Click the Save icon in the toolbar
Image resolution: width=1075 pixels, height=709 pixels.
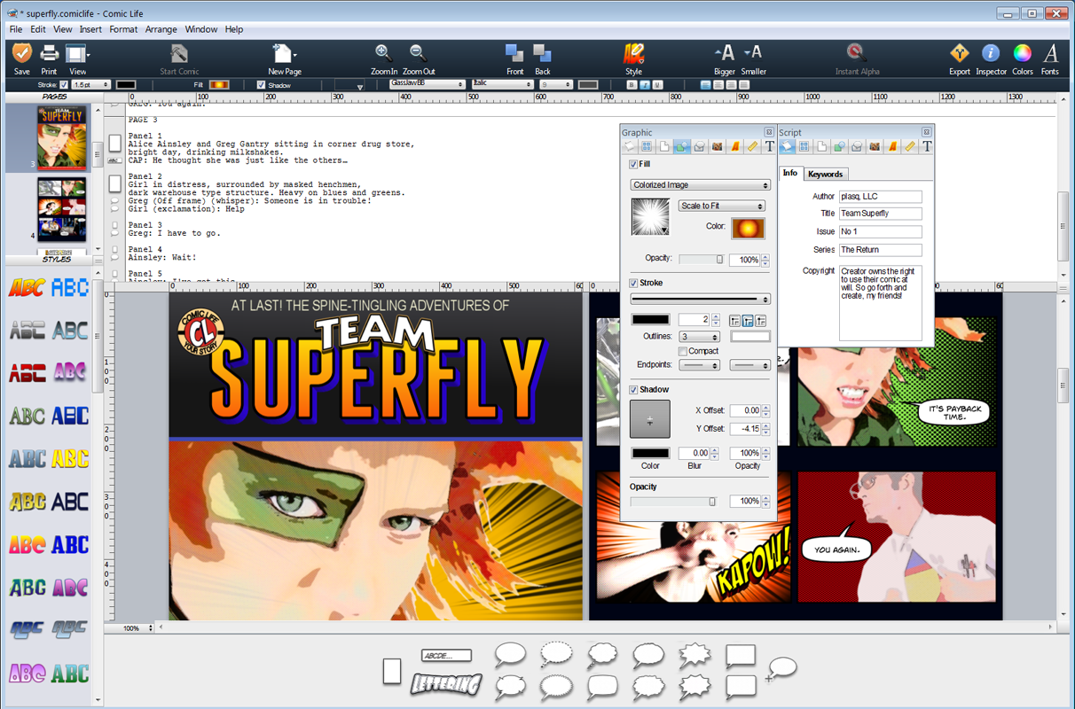(x=22, y=53)
